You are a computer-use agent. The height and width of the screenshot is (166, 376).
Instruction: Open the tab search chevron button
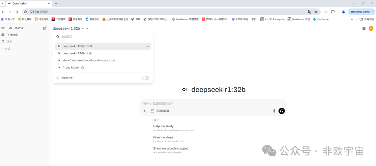(3, 3)
